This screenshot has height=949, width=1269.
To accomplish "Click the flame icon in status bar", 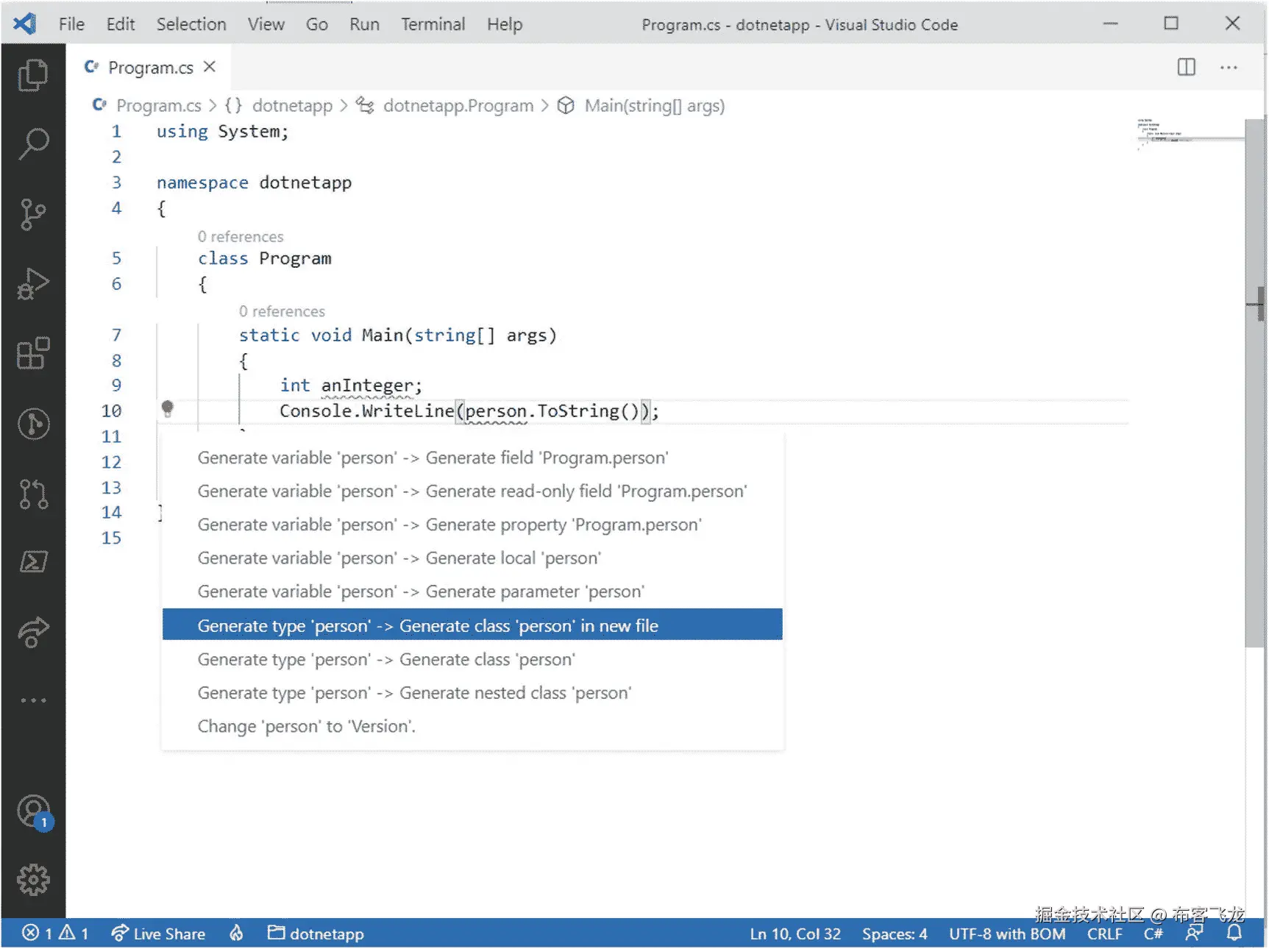I will 236,934.
